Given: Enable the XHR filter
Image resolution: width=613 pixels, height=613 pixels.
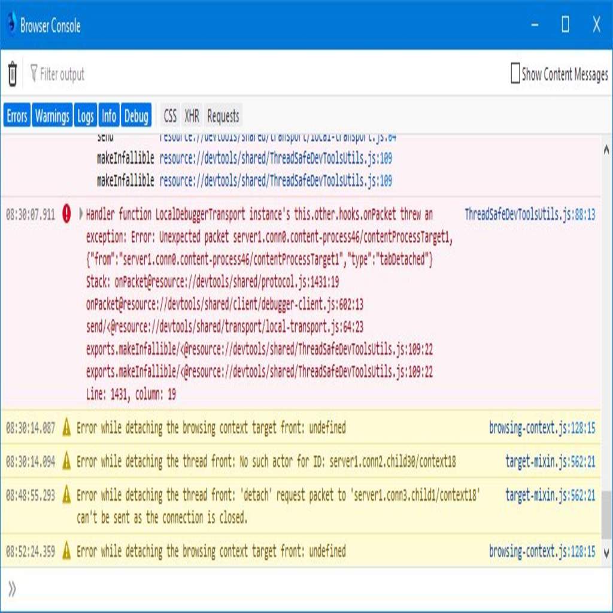Looking at the screenshot, I should click(x=192, y=116).
